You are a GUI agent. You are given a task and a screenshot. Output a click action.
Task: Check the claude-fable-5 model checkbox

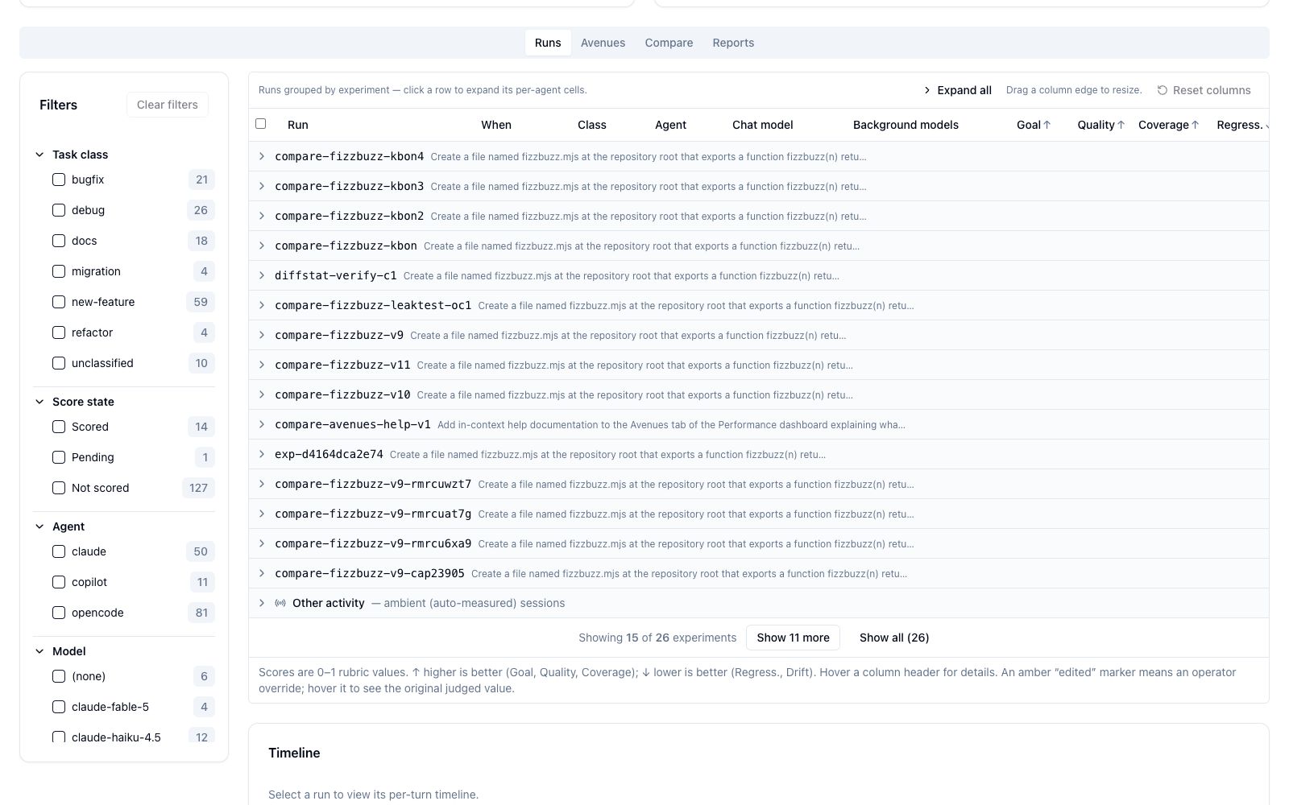[x=59, y=707]
